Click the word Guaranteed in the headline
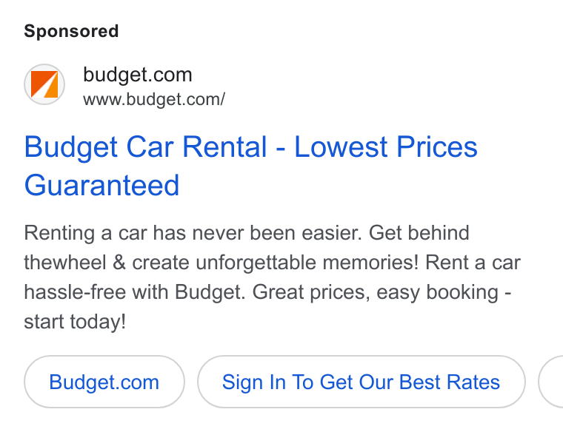Viewport: 563px width, 432px height. [x=101, y=185]
